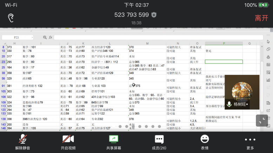Open the 成员(26) participants list
Viewport: 273px width, 153px height.
point(159,142)
